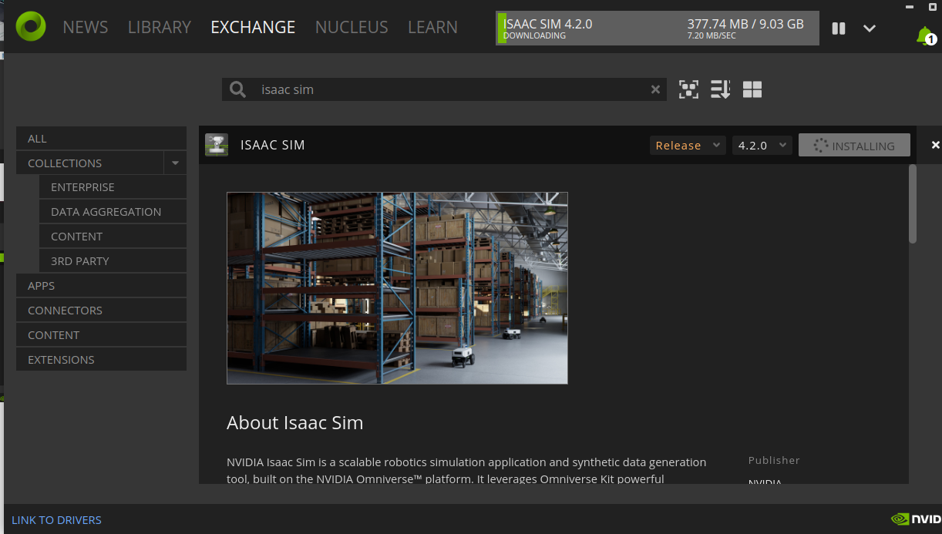
Task: Expand the download queue chevron
Action: (x=870, y=29)
